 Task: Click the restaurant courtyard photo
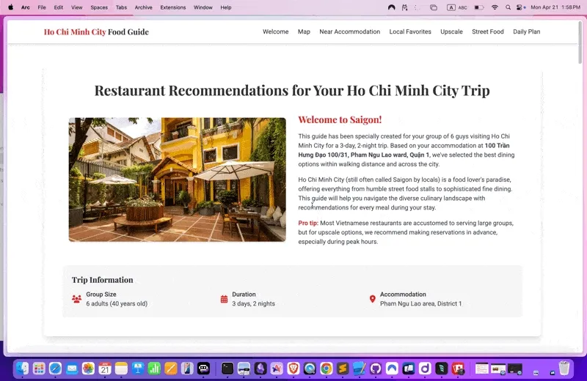[177, 180]
